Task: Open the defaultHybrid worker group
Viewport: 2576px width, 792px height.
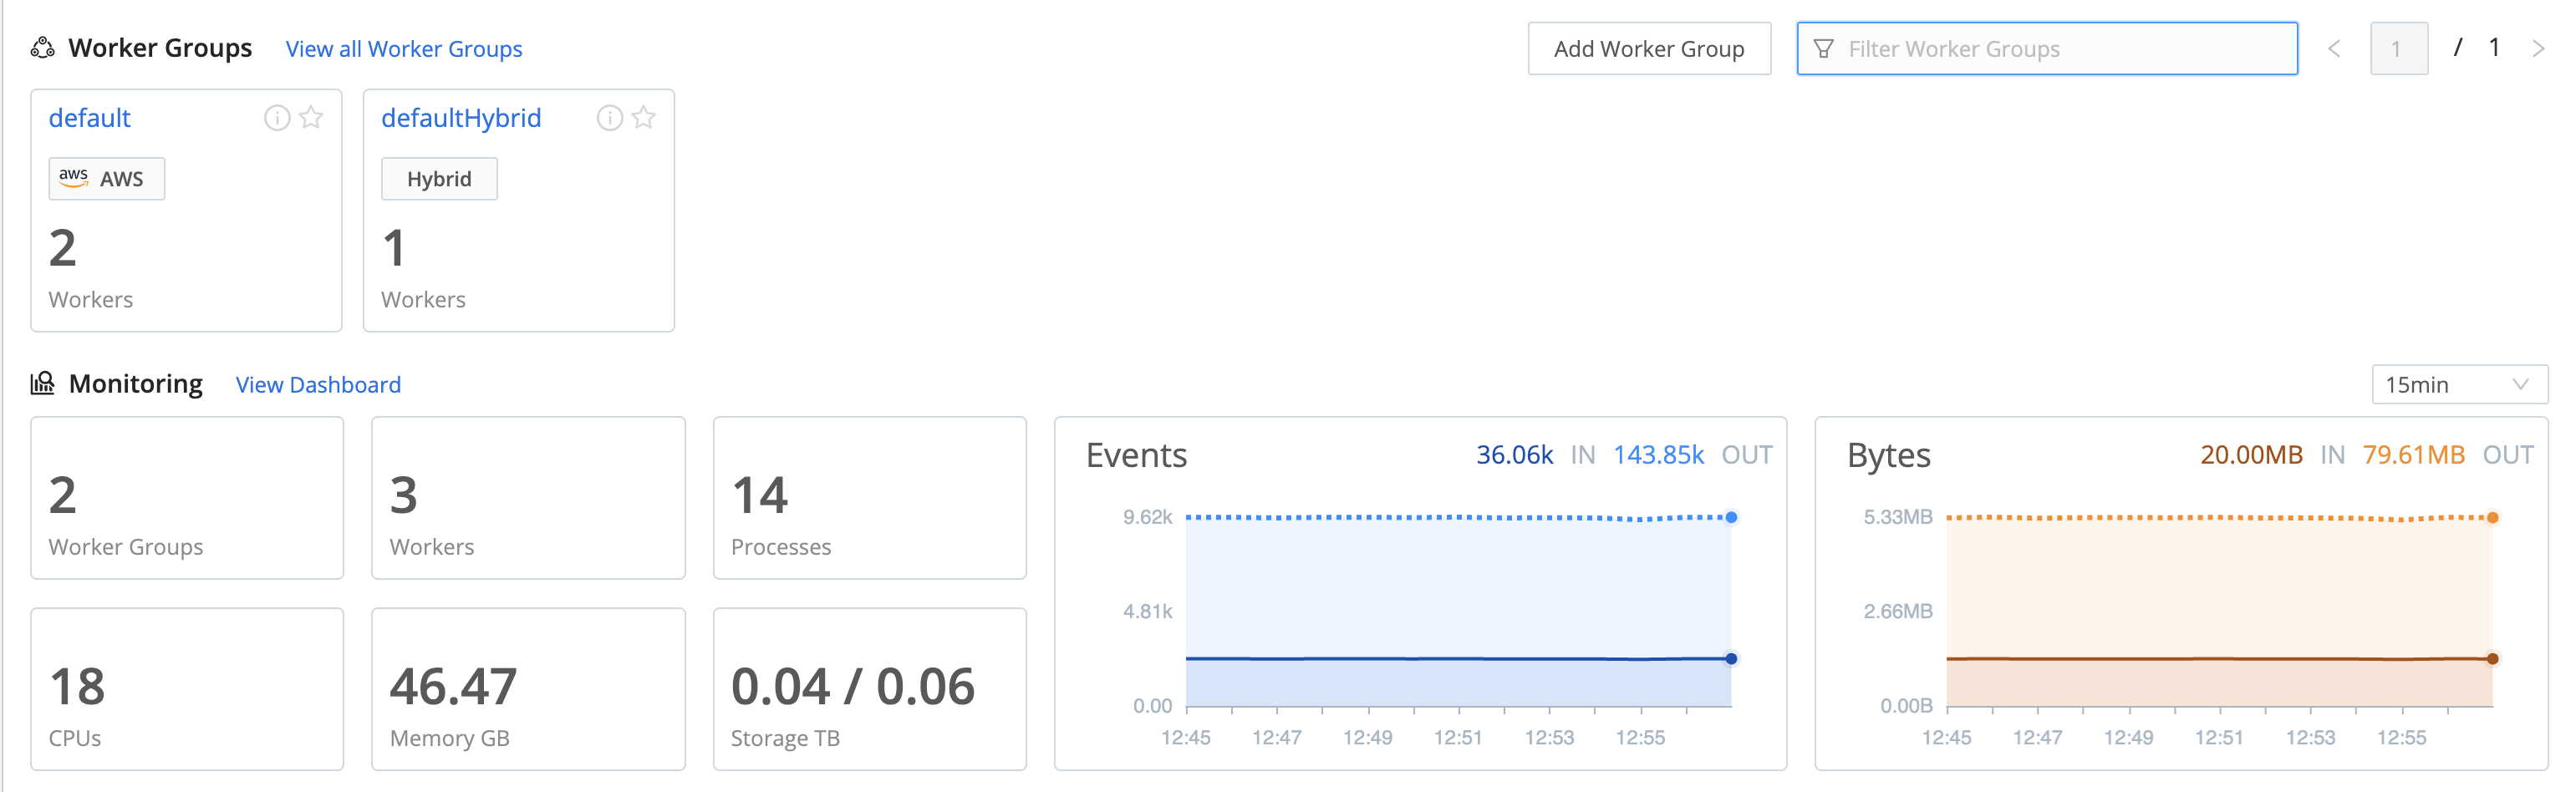Action: click(461, 118)
